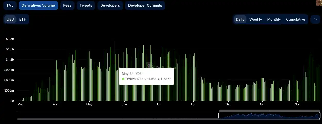Click the Developers button
The height and width of the screenshot is (124, 322).
[110, 5]
